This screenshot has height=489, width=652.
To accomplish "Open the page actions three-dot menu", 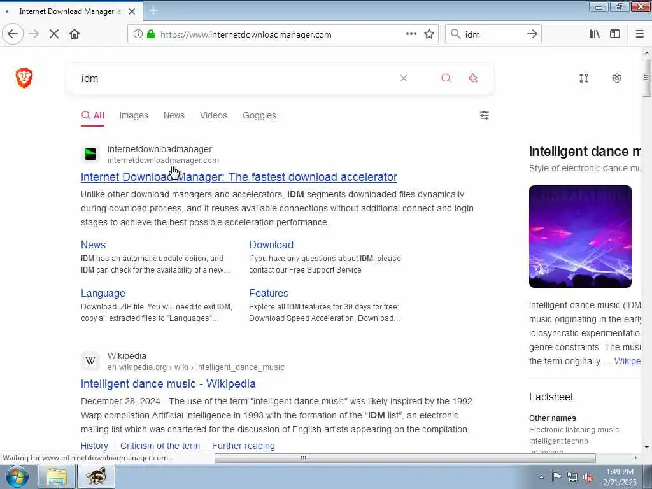I will click(x=411, y=34).
